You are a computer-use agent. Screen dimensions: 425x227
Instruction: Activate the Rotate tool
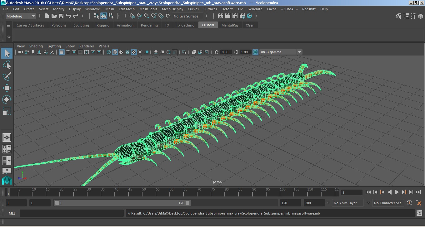point(7,99)
